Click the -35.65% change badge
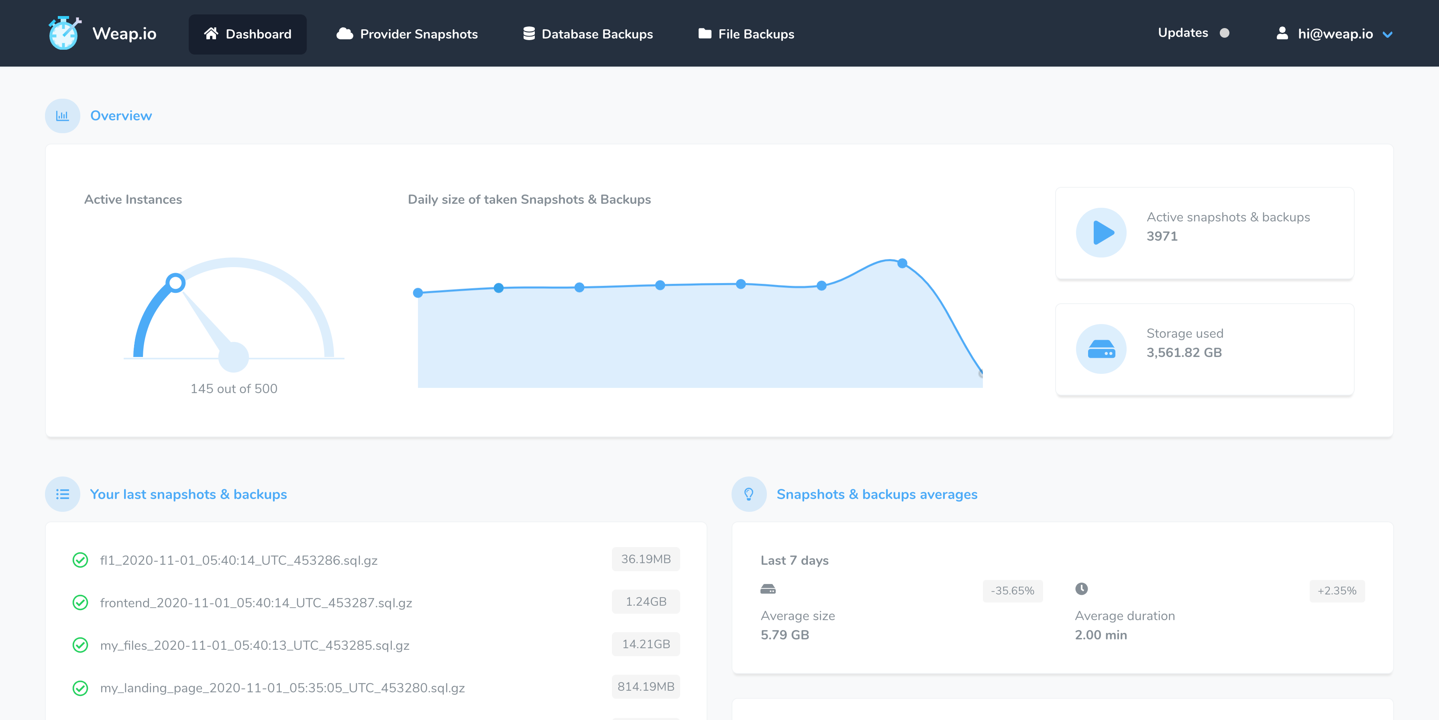The height and width of the screenshot is (720, 1439). click(1012, 590)
